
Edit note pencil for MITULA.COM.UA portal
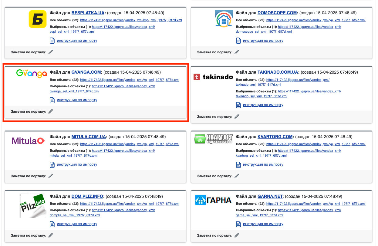(51, 176)
